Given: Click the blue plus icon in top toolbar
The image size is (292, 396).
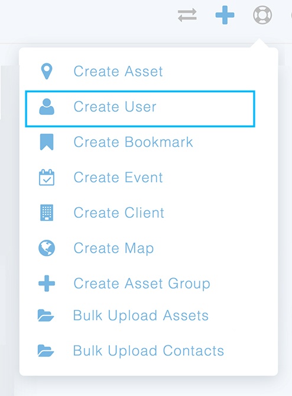Looking at the screenshot, I should 225,15.
